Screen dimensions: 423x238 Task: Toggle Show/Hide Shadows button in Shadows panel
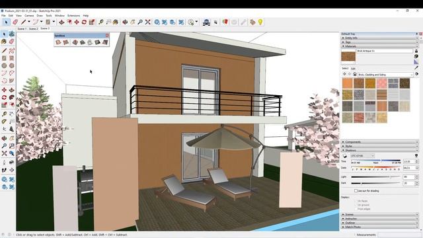(344, 156)
